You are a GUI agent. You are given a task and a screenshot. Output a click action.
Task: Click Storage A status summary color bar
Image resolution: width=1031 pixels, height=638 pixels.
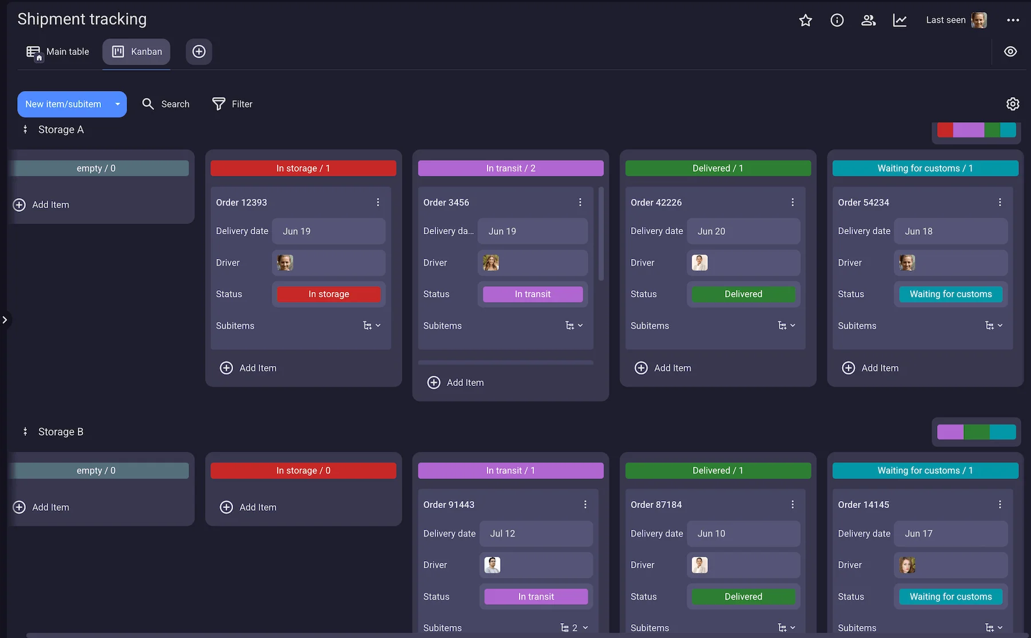(x=977, y=130)
